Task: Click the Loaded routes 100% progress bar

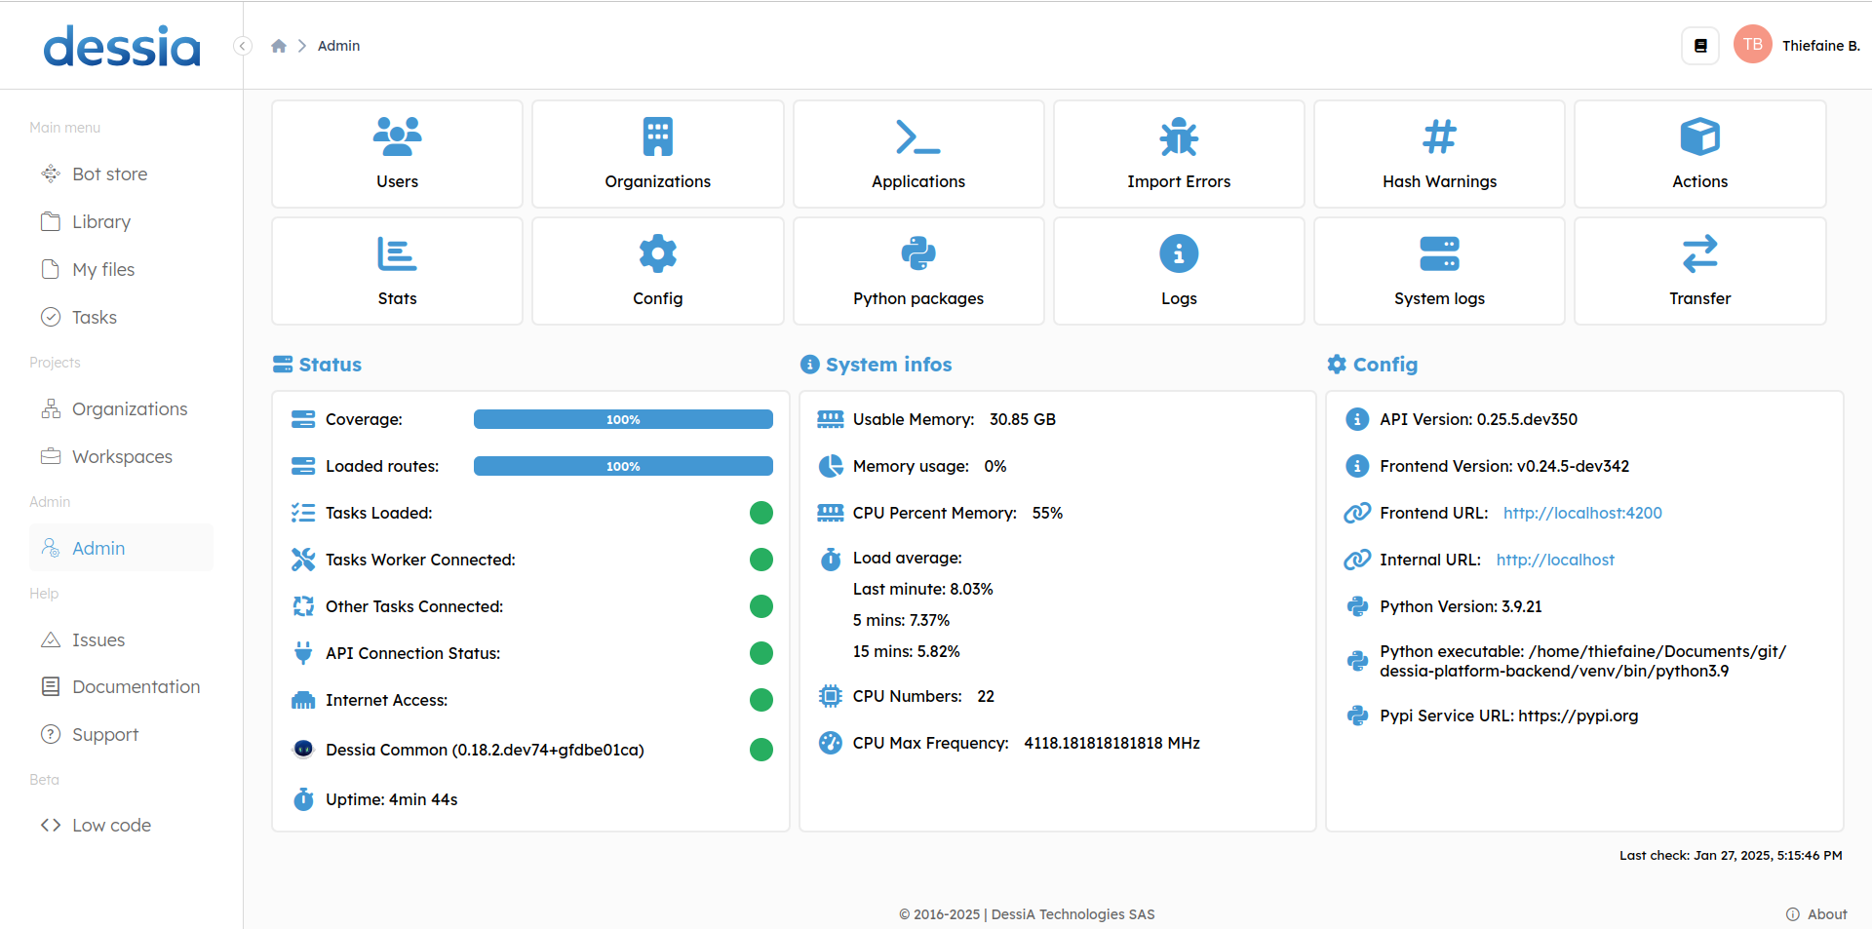Action: [x=623, y=466]
